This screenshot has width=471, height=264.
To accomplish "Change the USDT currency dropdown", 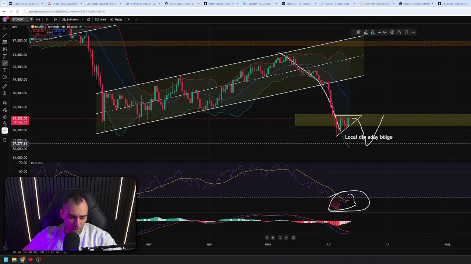I will tap(19, 27).
